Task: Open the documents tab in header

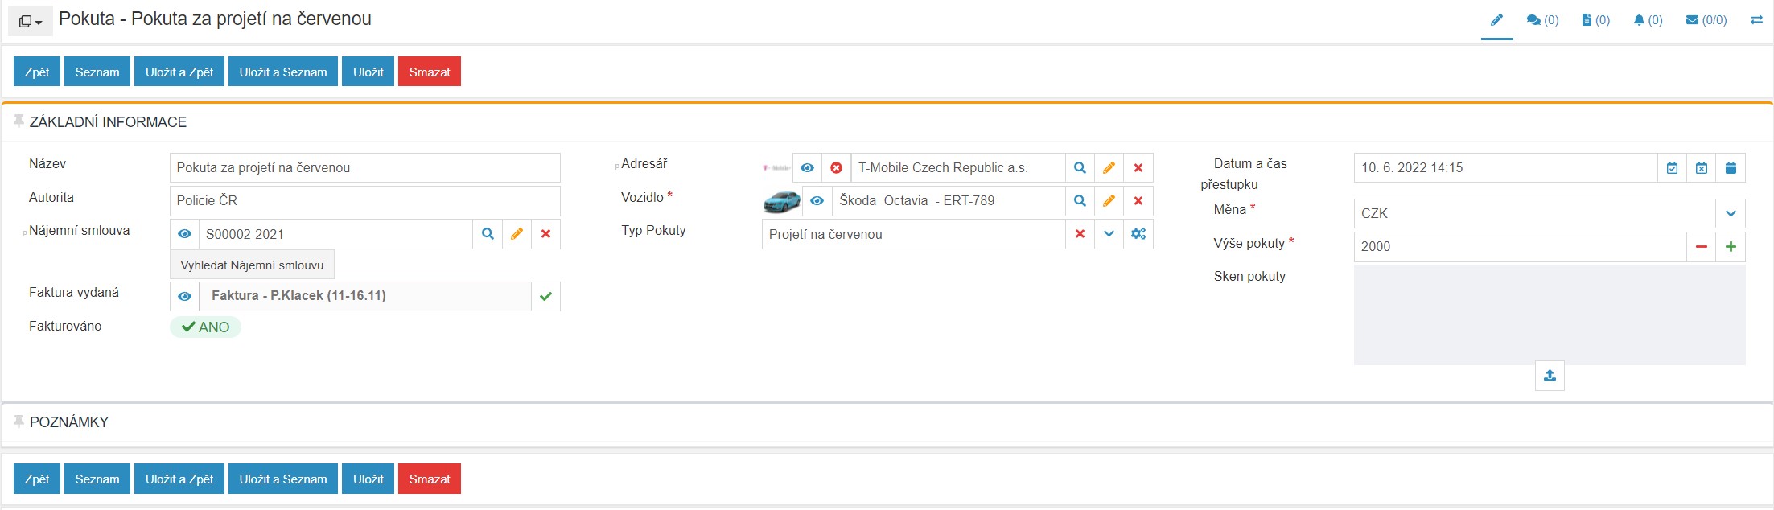Action: pos(1596,20)
